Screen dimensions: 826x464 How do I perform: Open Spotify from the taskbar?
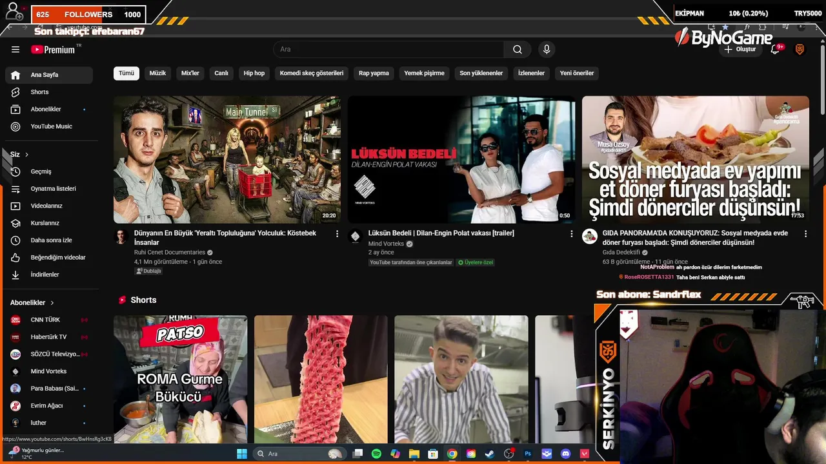(x=376, y=454)
